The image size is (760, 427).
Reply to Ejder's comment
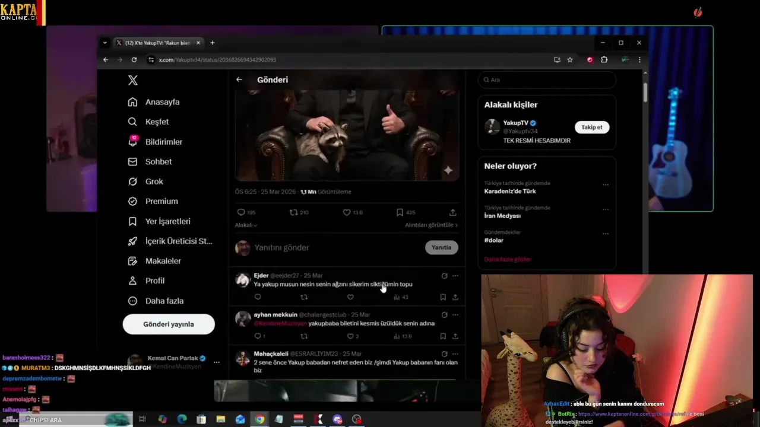click(258, 297)
